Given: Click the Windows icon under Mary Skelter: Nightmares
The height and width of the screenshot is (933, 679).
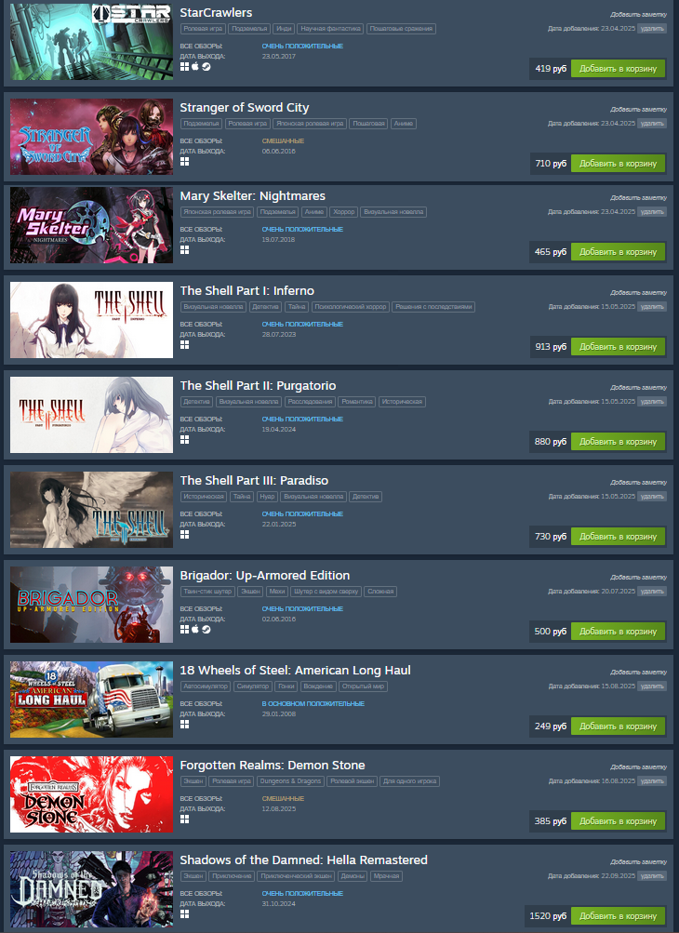Looking at the screenshot, I should pos(184,250).
